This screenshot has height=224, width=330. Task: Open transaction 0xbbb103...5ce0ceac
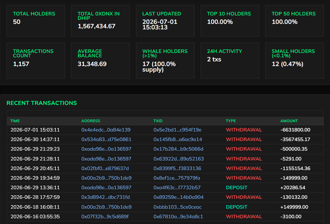tap(178, 207)
